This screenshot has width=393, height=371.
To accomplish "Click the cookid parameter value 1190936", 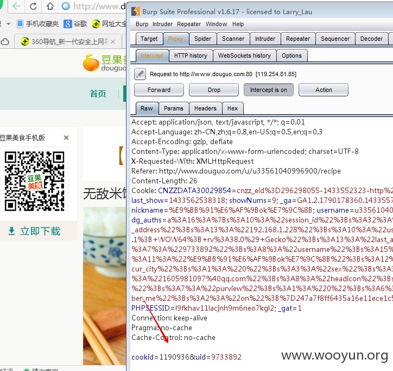I will (x=175, y=357).
